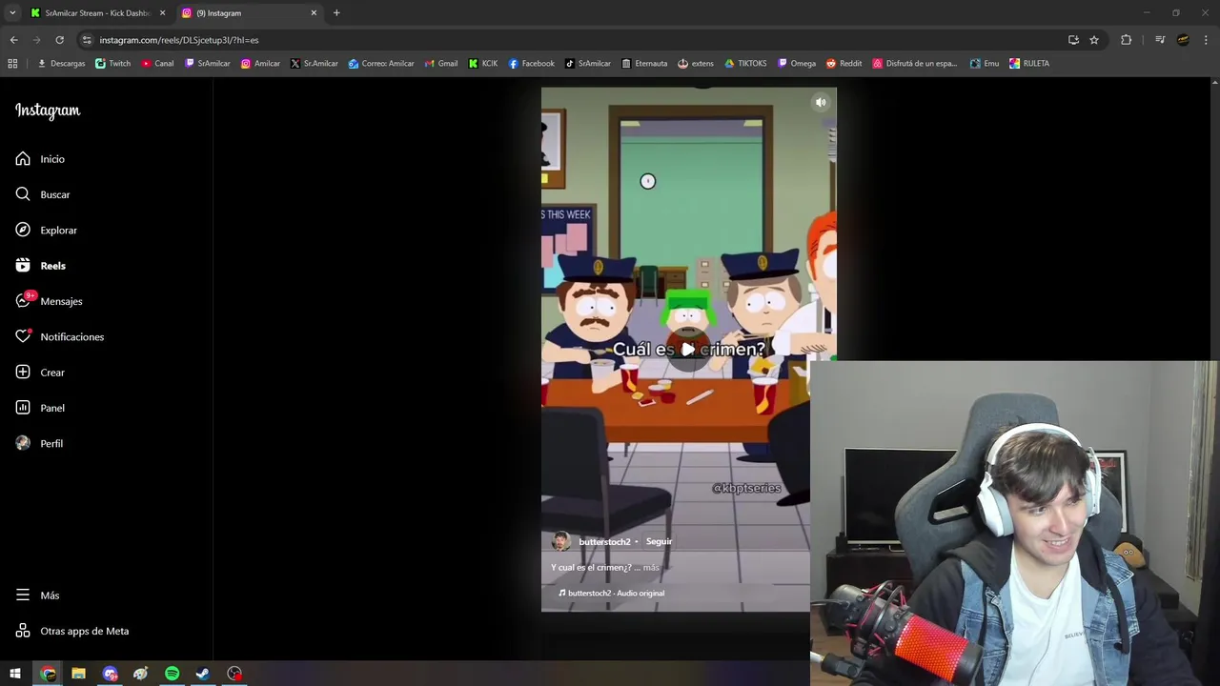Viewport: 1220px width, 686px height.
Task: Go back in browser history
Action: [13, 40]
